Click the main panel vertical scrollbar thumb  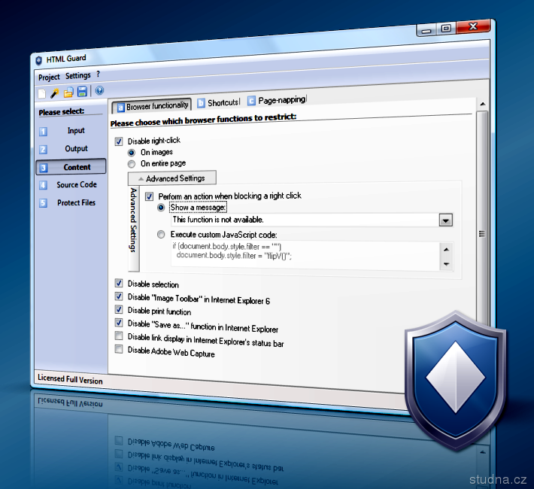(482, 234)
